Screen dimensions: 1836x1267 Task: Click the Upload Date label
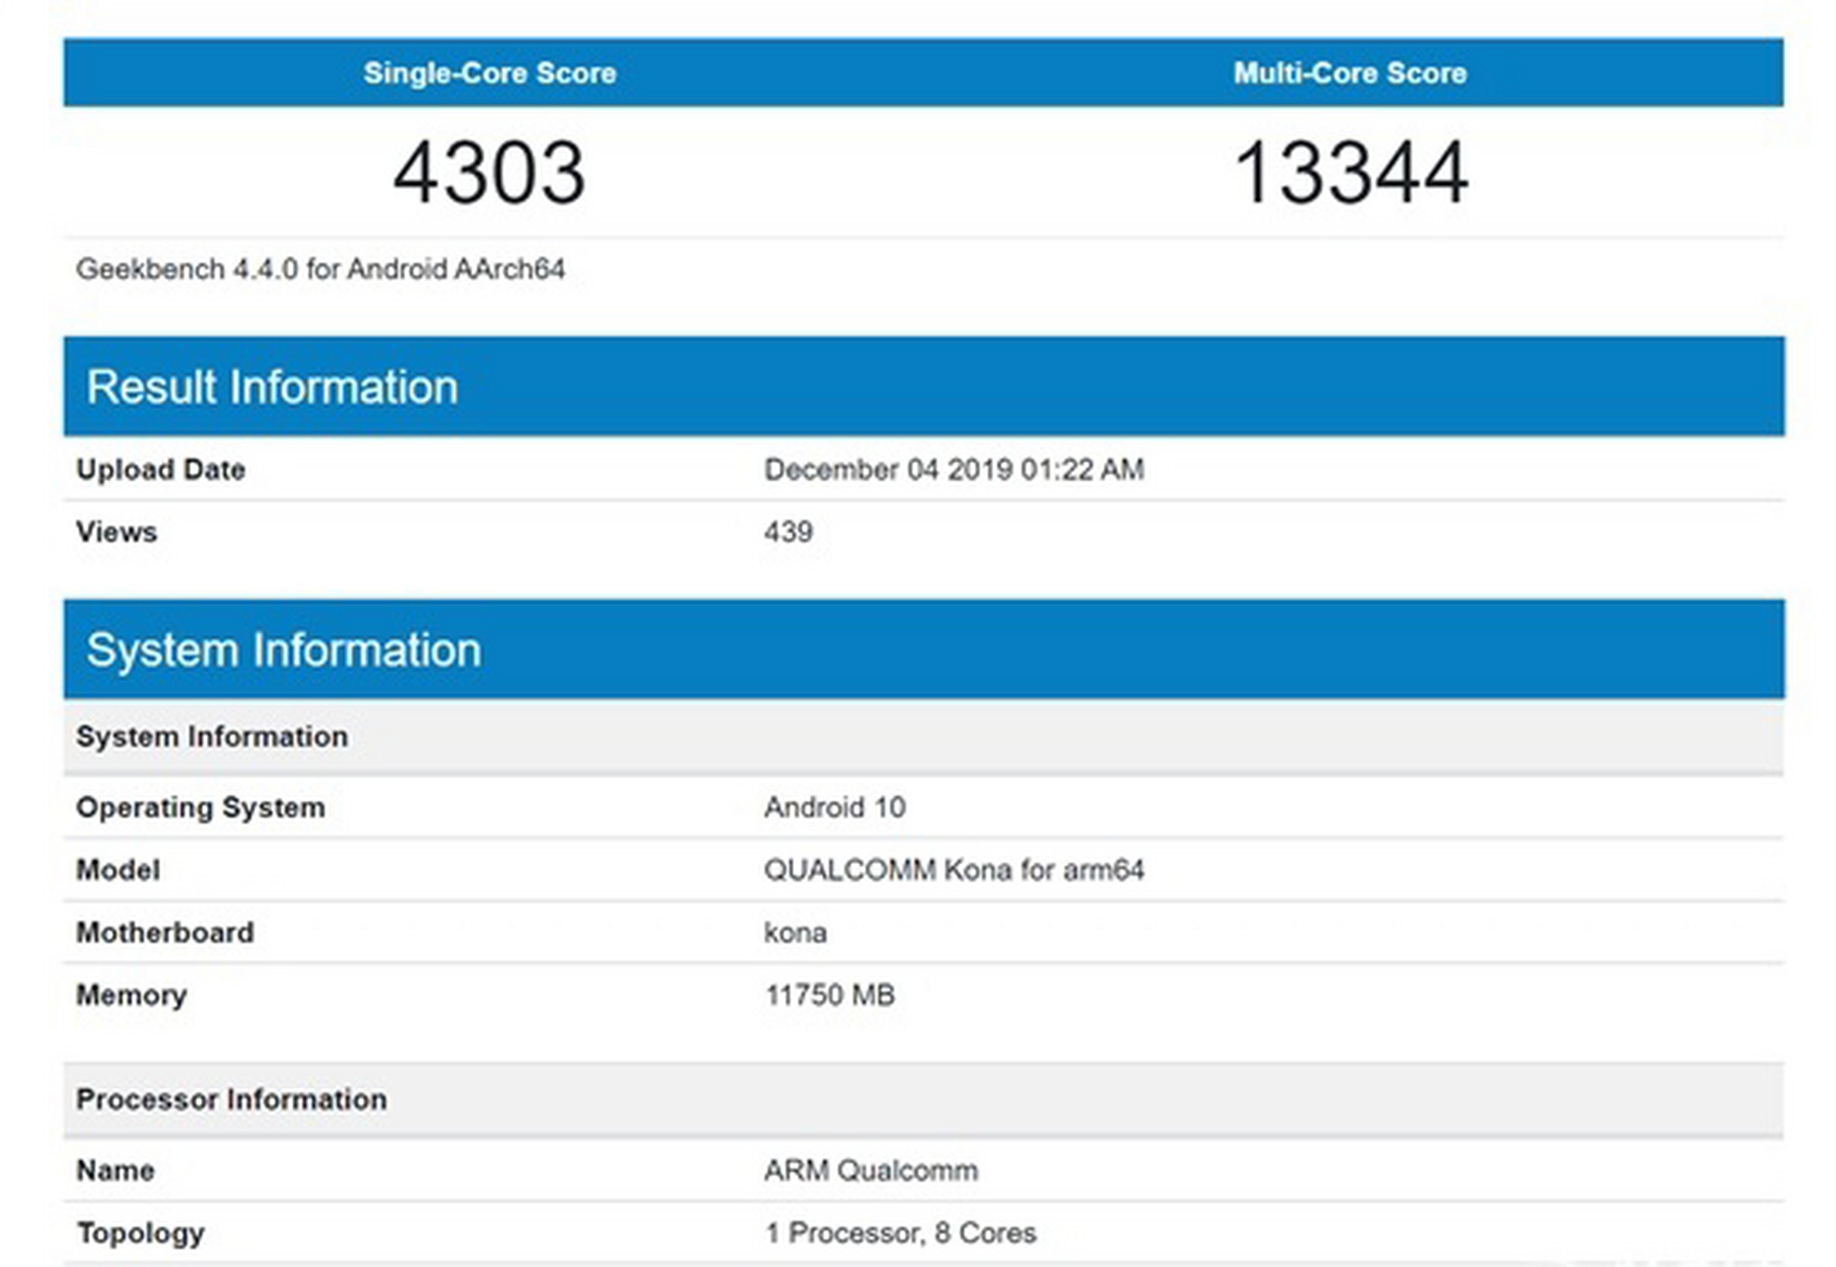(160, 469)
